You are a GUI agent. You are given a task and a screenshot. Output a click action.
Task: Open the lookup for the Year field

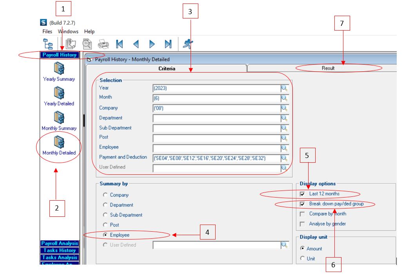284,88
